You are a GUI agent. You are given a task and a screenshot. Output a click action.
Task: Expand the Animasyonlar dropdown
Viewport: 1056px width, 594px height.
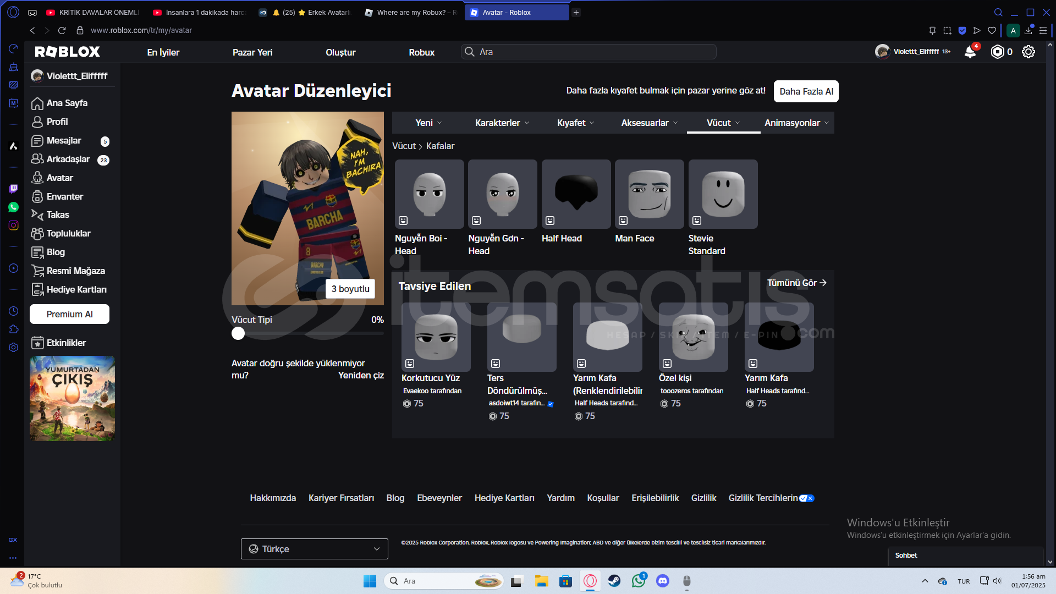coord(796,123)
